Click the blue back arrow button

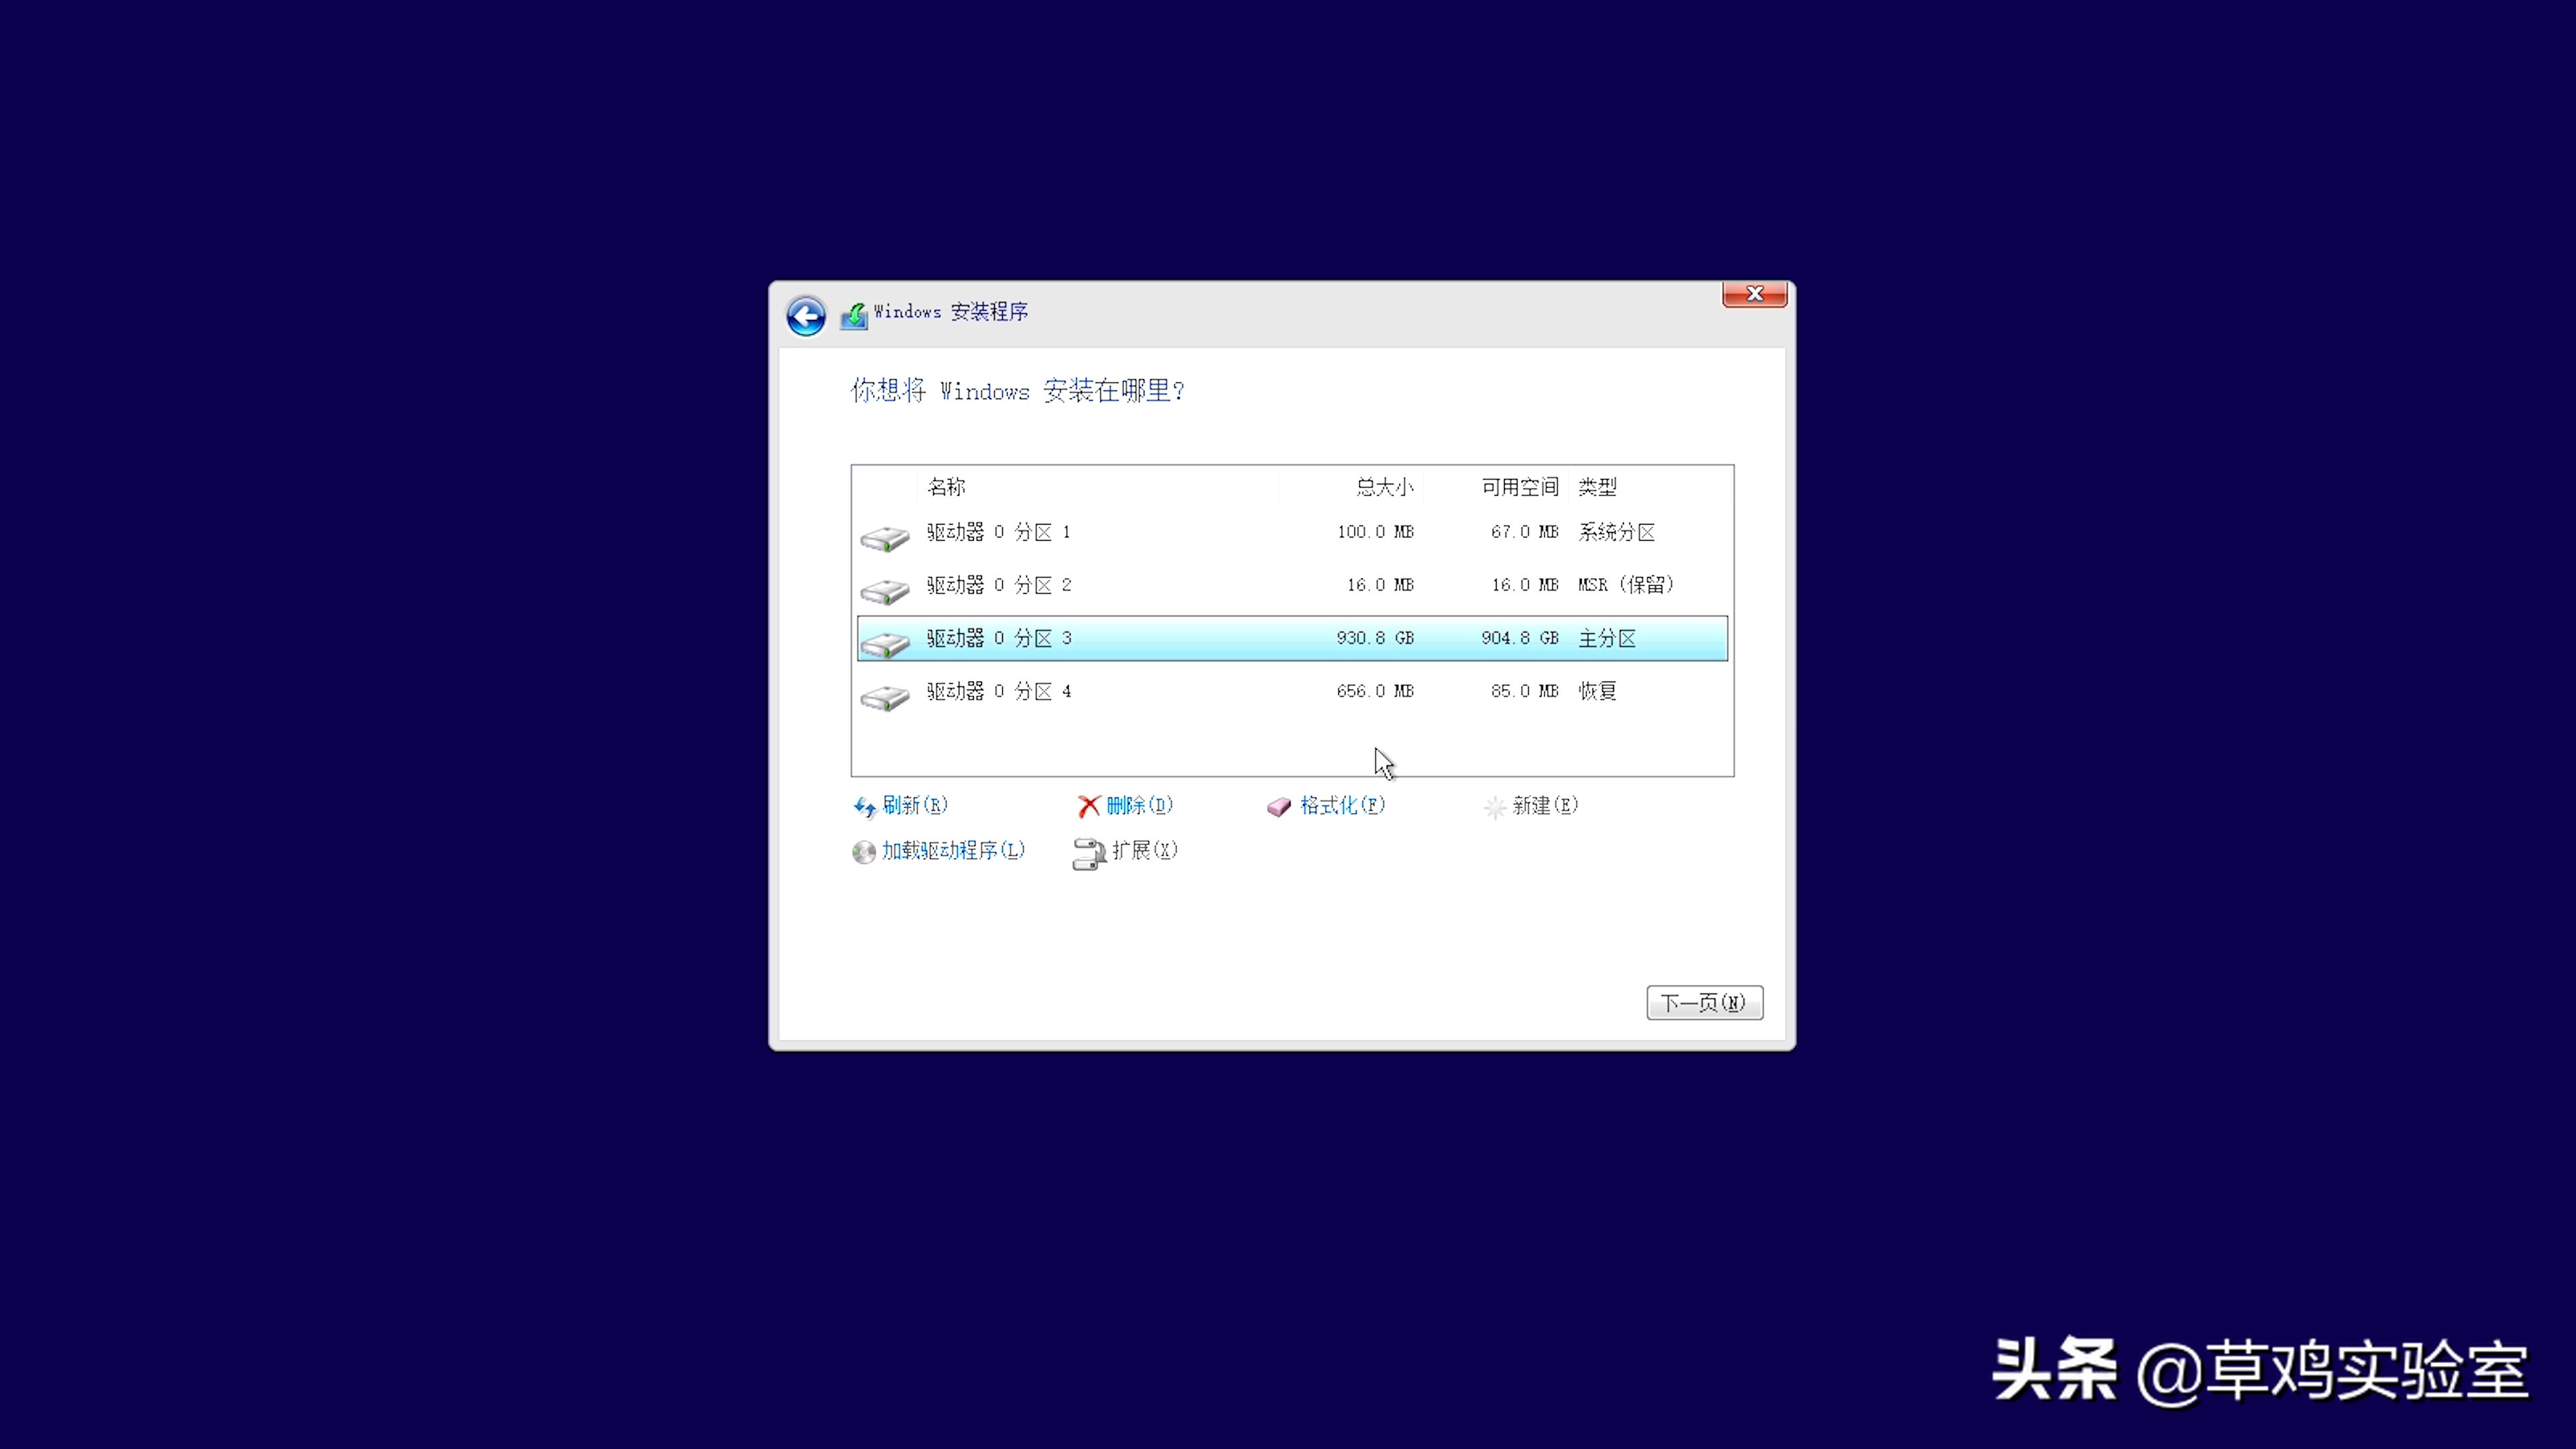pos(806,316)
